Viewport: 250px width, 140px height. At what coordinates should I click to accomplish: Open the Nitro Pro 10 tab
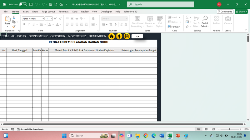(131, 12)
